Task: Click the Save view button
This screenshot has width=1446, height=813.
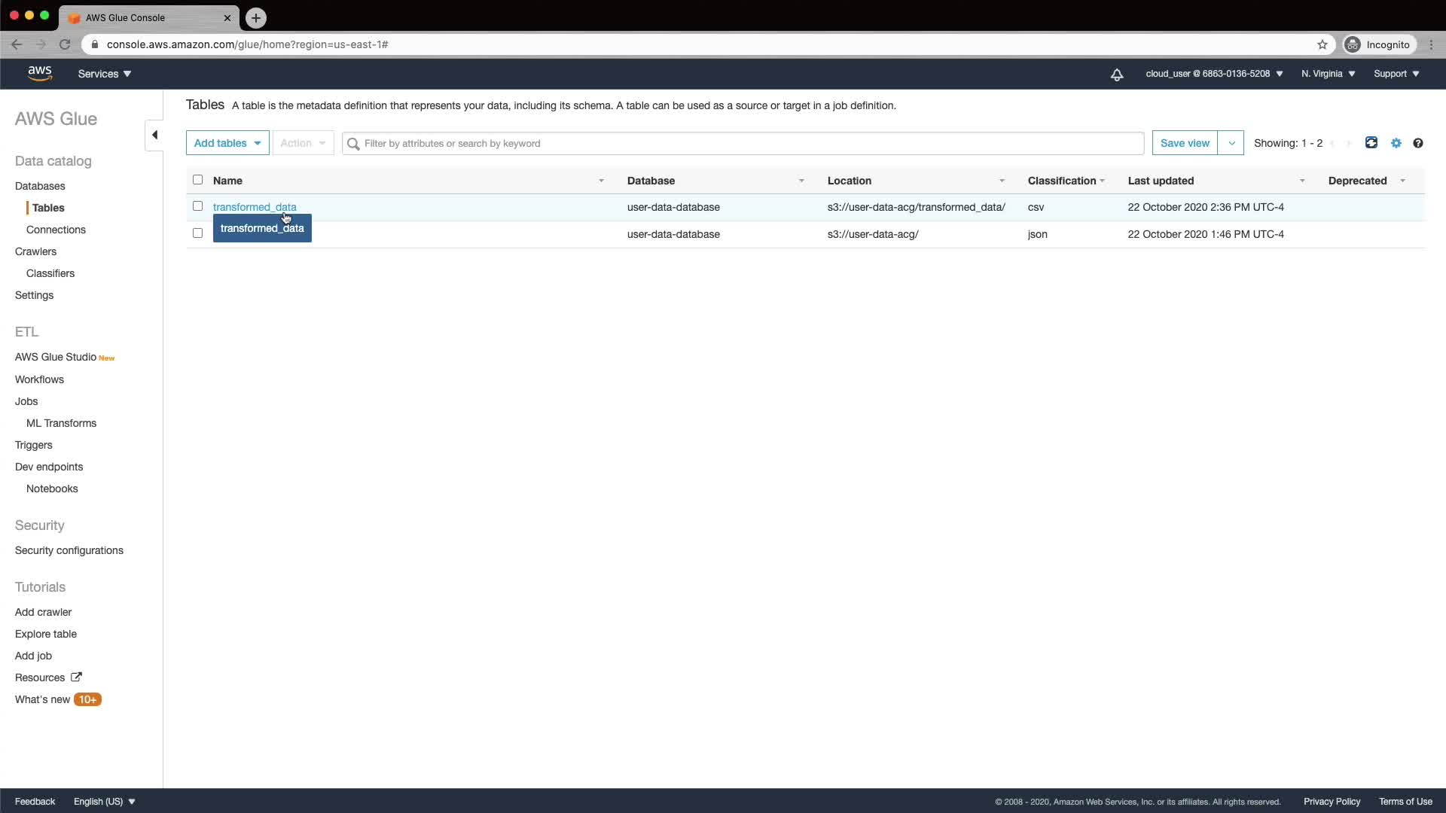Action: point(1185,143)
